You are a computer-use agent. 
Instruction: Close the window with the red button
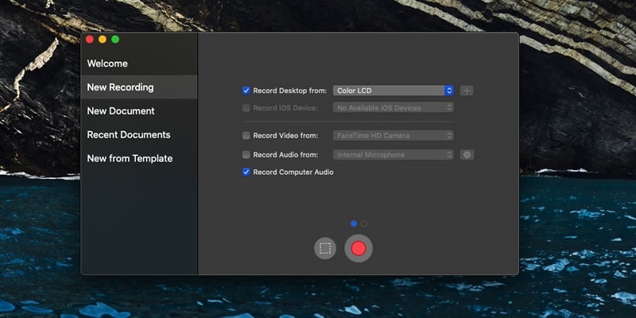[90, 39]
